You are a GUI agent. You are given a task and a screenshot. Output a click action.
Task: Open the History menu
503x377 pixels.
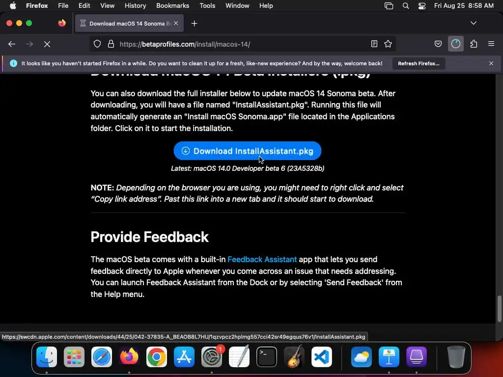tap(136, 5)
